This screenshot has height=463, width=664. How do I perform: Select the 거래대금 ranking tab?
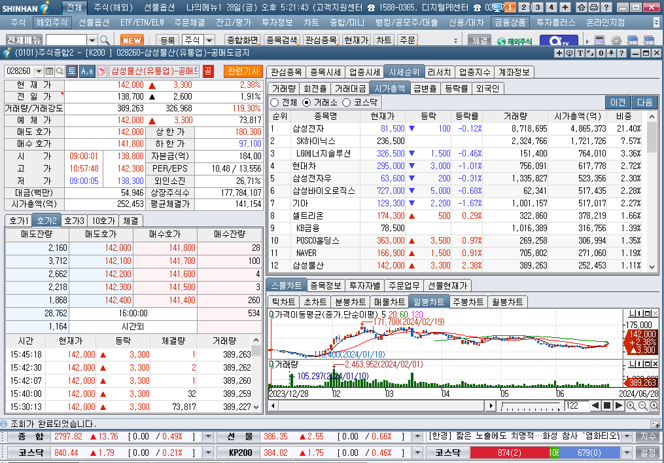coord(350,88)
